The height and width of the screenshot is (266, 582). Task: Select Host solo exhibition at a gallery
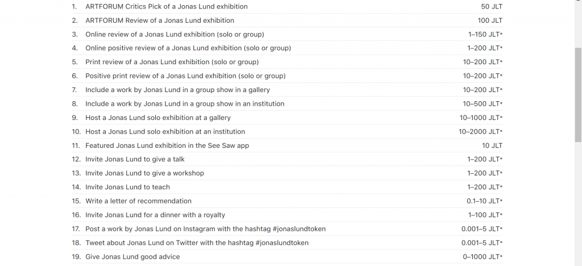pos(287,118)
